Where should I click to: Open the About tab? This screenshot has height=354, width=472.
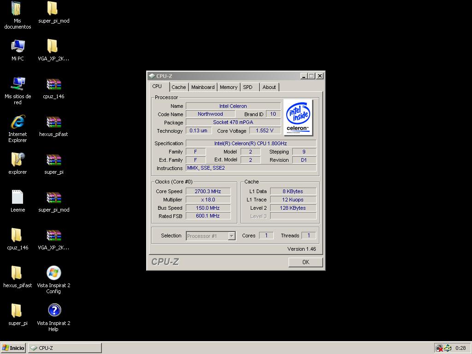(x=269, y=87)
